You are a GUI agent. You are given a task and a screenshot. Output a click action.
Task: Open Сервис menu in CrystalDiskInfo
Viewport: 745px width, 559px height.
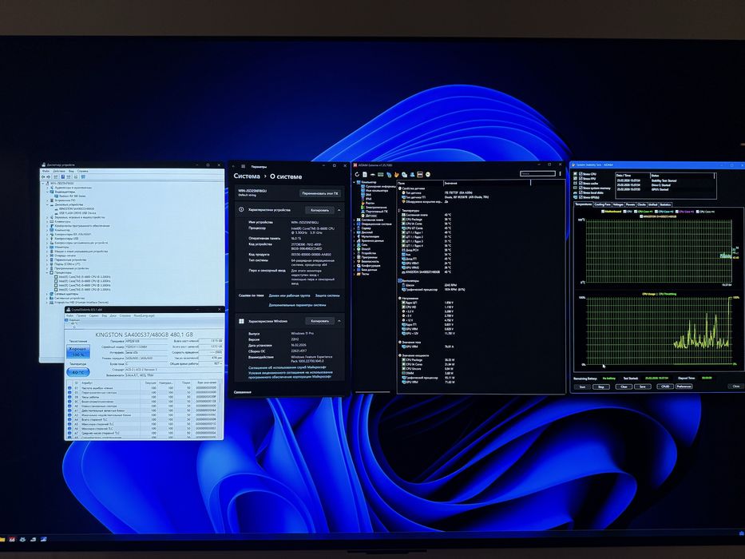coord(93,315)
